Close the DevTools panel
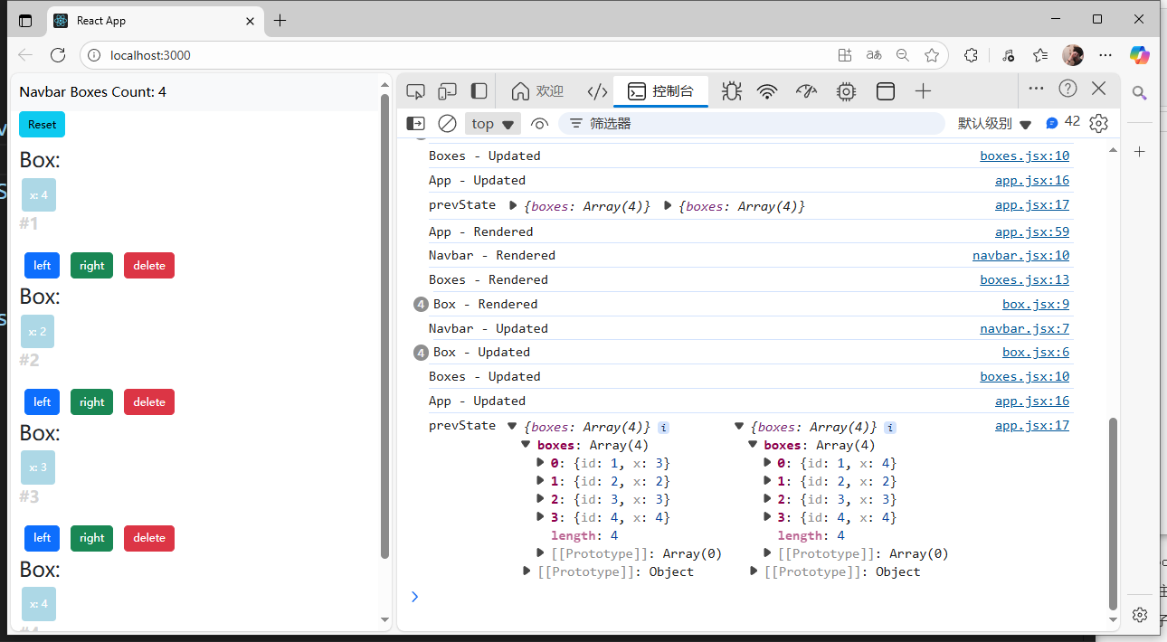Image resolution: width=1167 pixels, height=642 pixels. tap(1098, 89)
